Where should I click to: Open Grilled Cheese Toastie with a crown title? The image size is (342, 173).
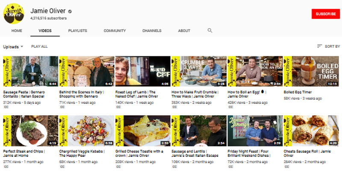click(139, 153)
